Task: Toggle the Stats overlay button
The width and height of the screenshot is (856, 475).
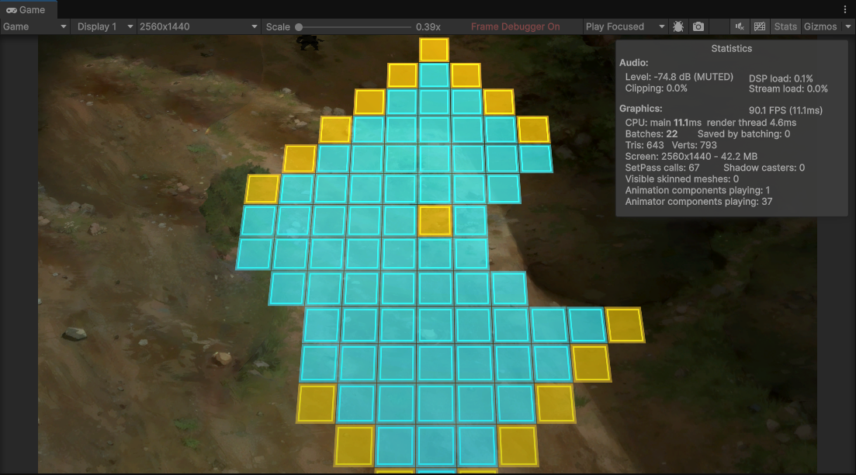Action: coord(785,26)
